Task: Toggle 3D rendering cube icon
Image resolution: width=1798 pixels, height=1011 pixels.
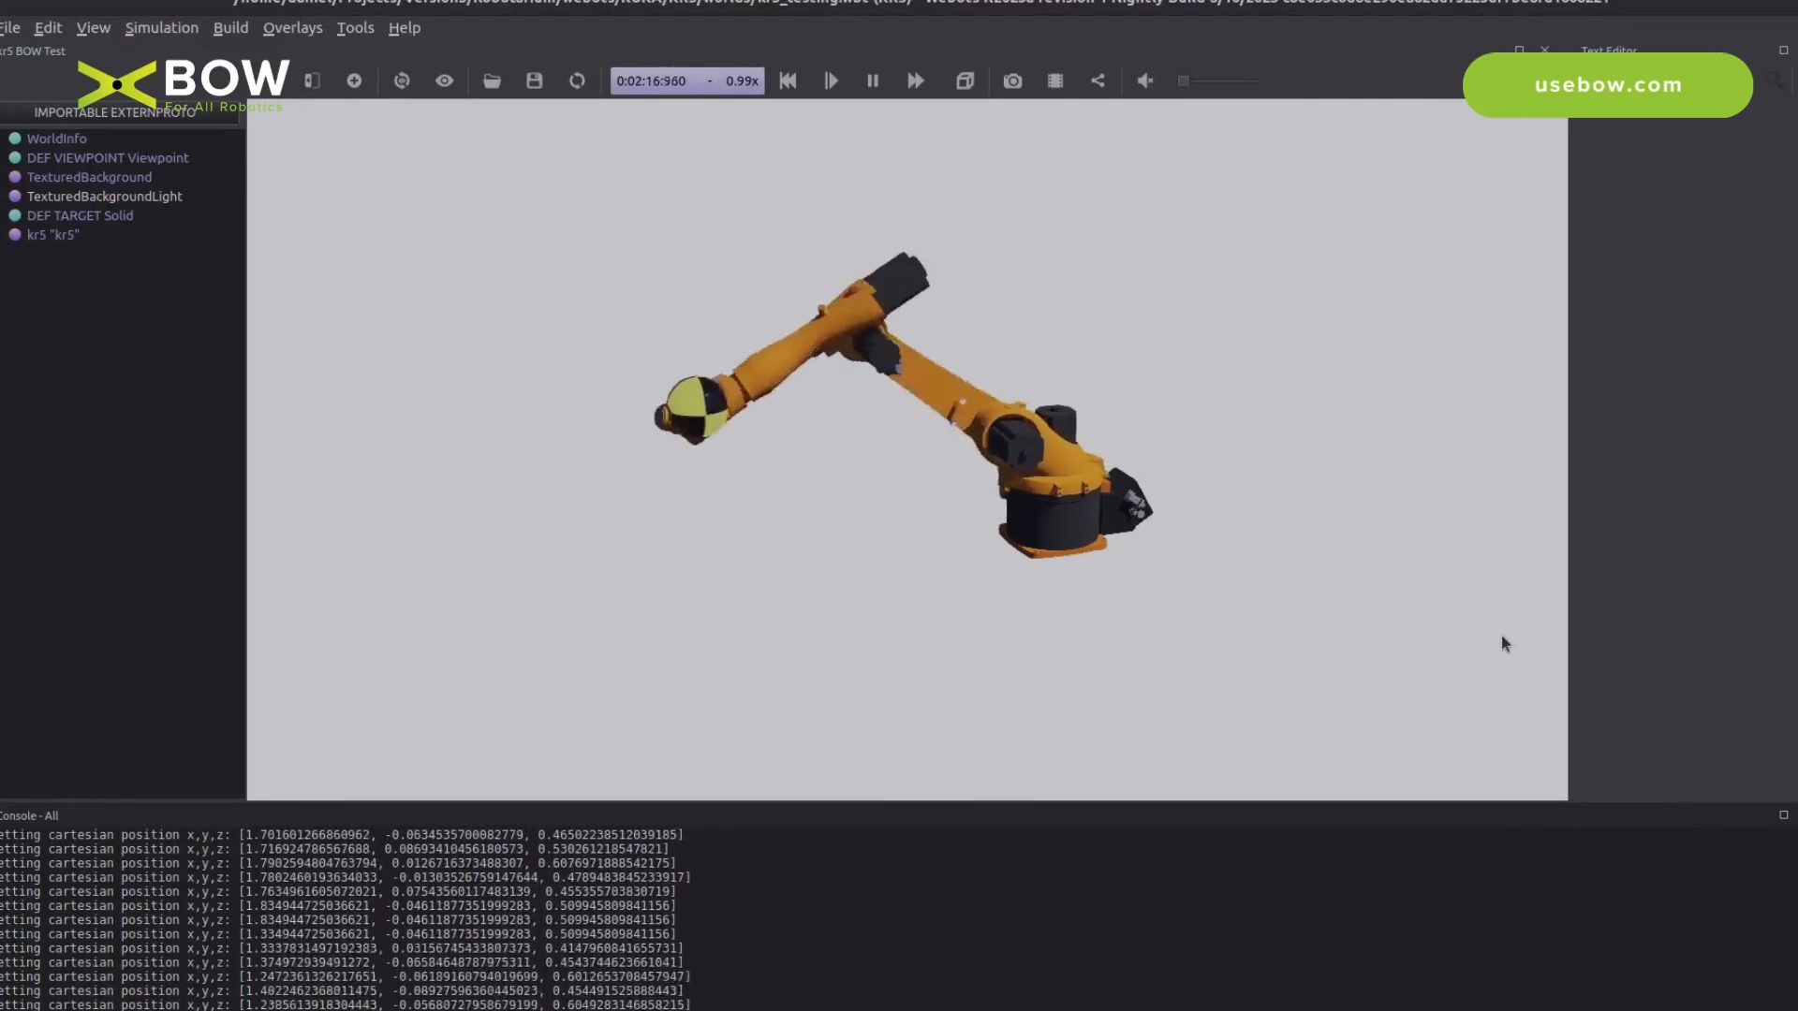Action: (965, 81)
